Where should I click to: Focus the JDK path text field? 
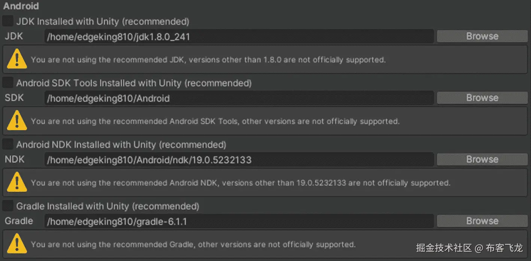tap(239, 37)
